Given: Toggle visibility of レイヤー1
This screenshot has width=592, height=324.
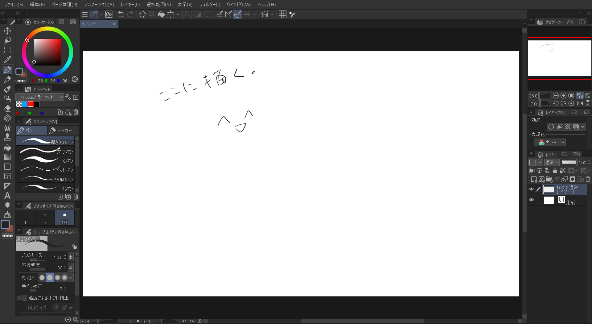Looking at the screenshot, I should [x=531, y=190].
